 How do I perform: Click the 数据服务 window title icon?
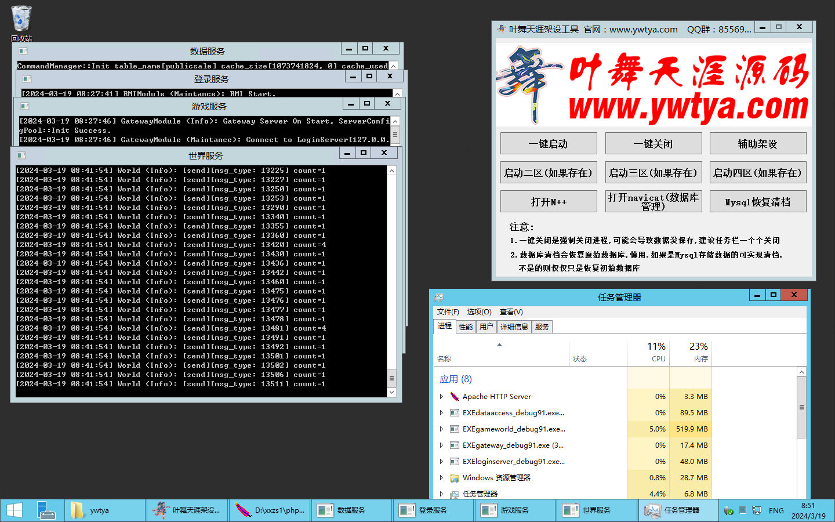23,51
